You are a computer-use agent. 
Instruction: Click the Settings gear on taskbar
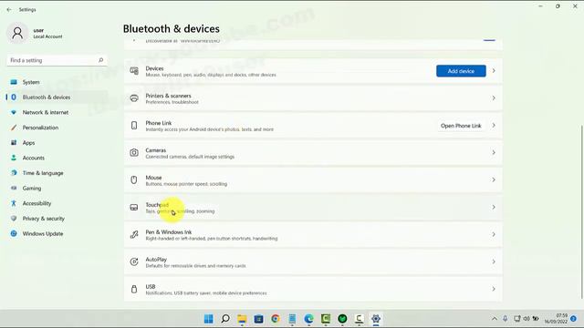pos(376,319)
